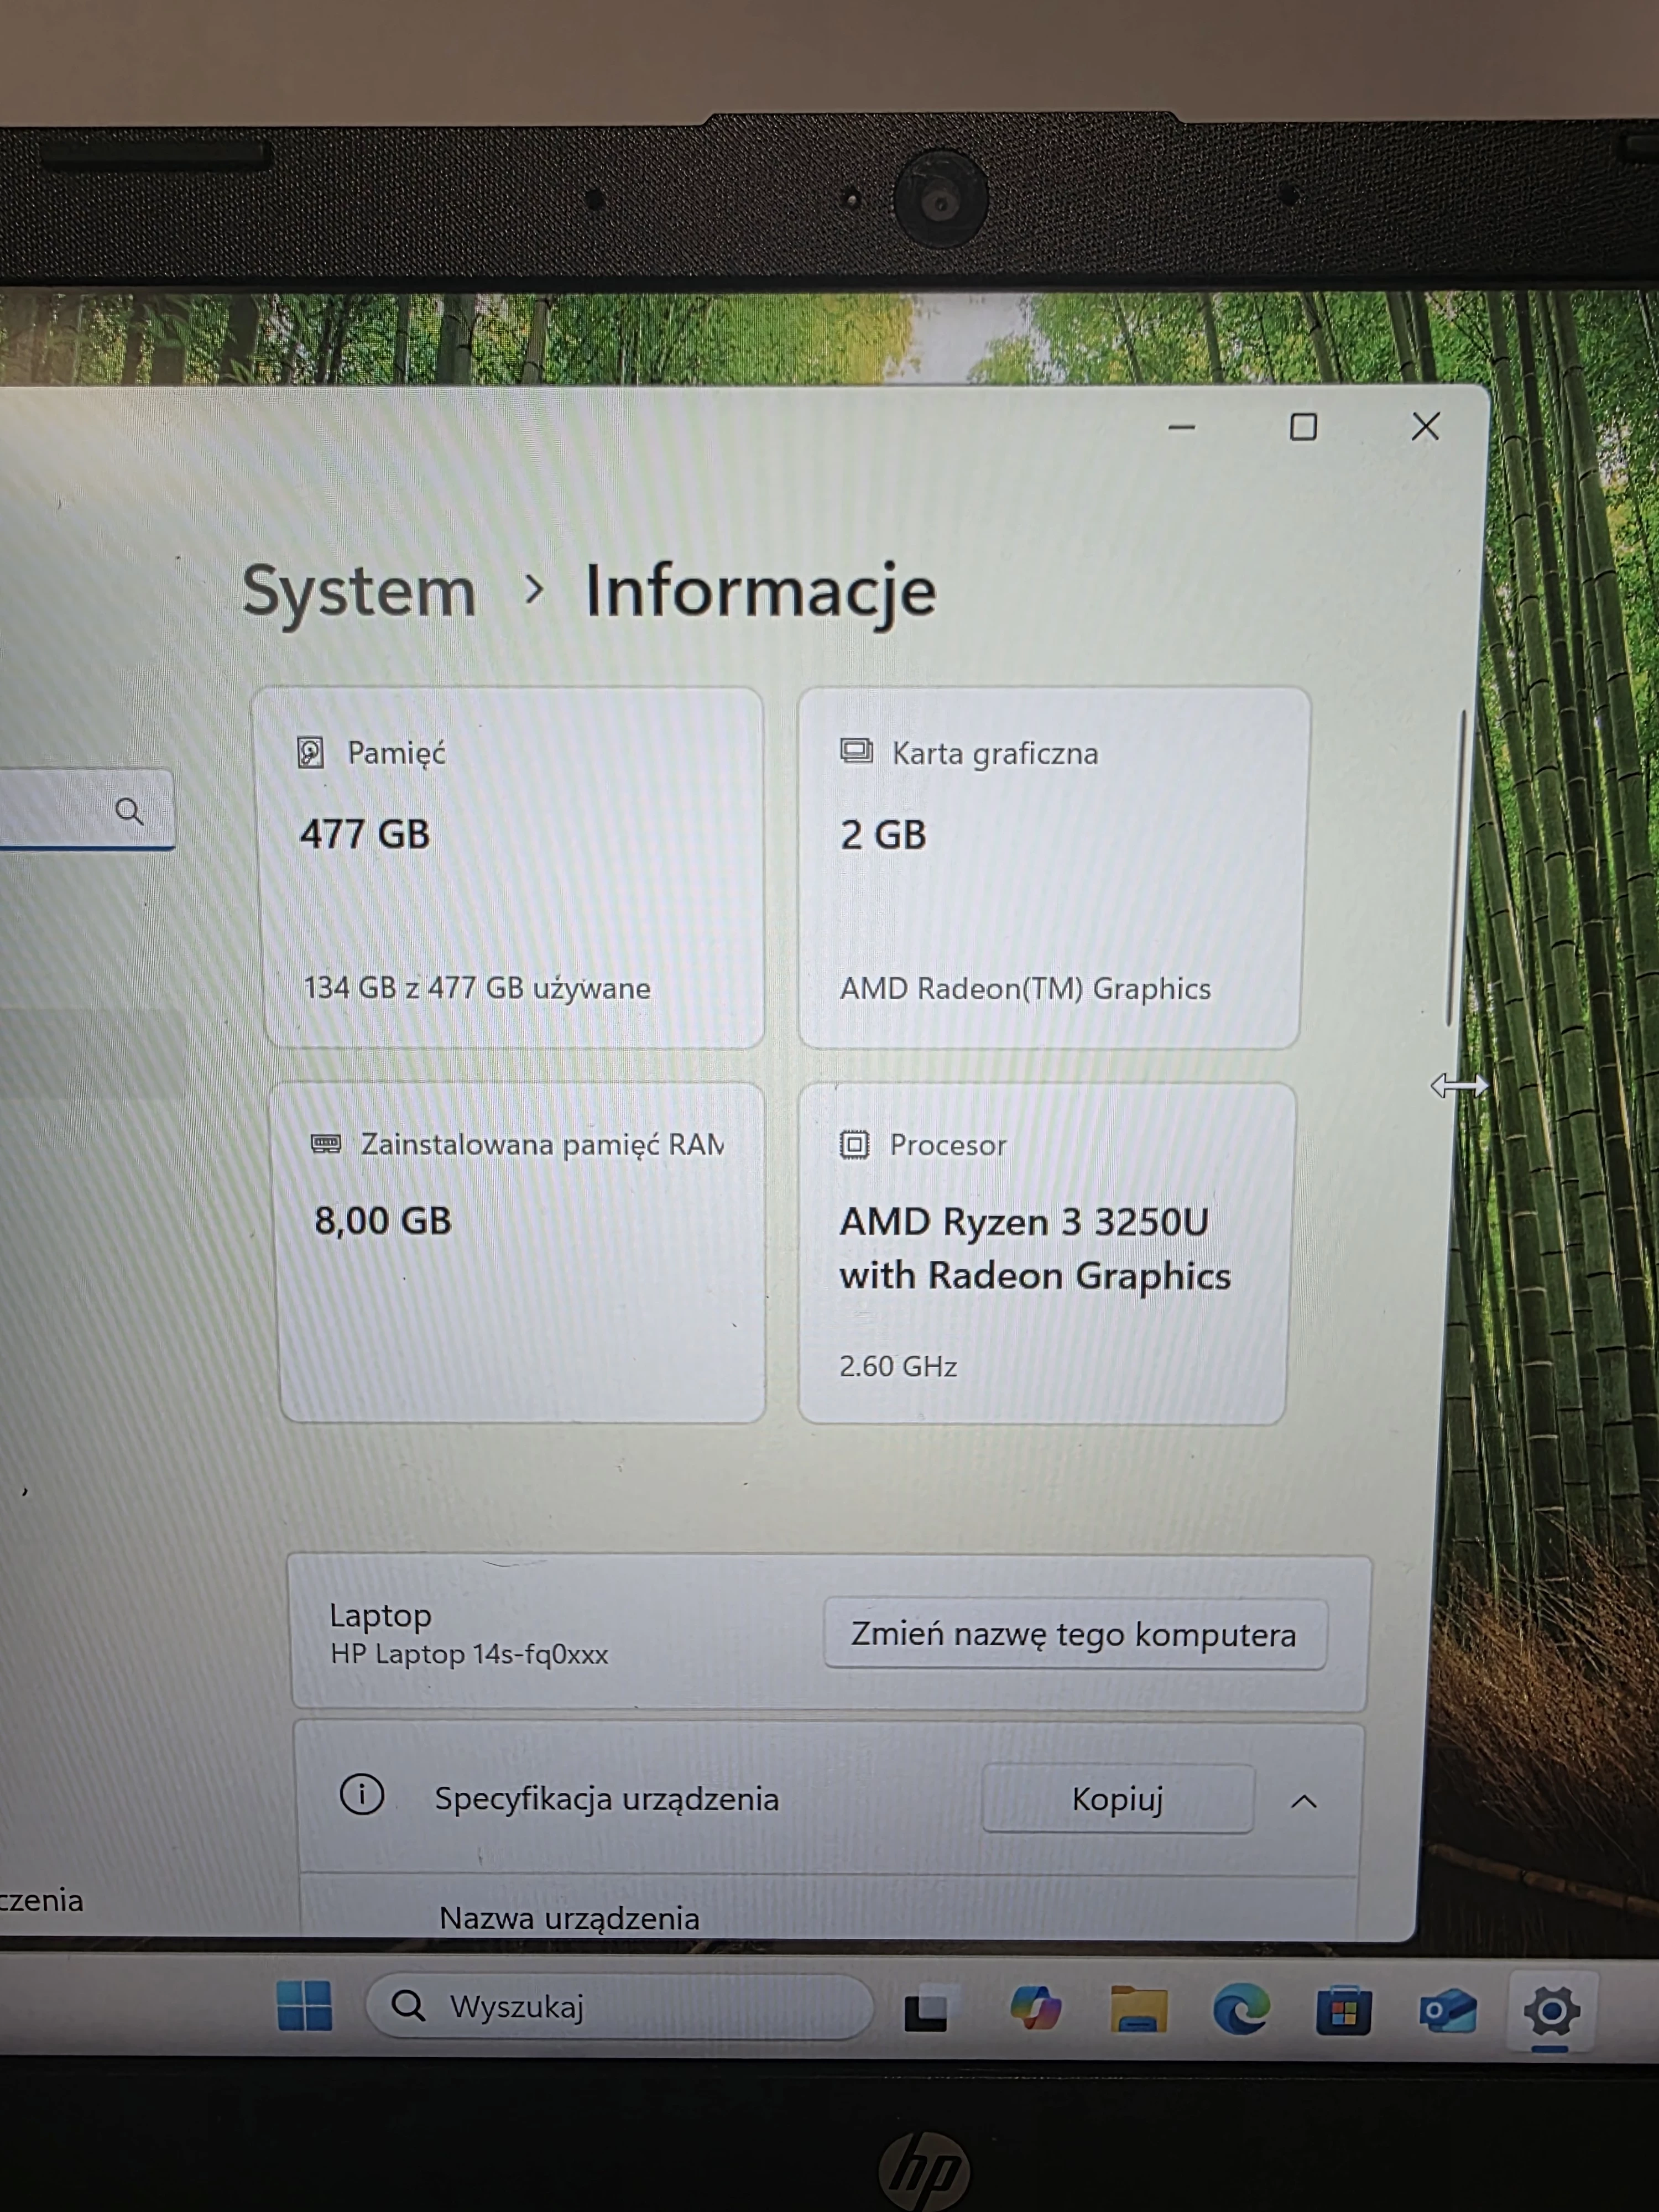Viewport: 1659px width, 2212px height.
Task: Click the info icon beside Specyfikacja urządzenia
Action: point(361,1794)
